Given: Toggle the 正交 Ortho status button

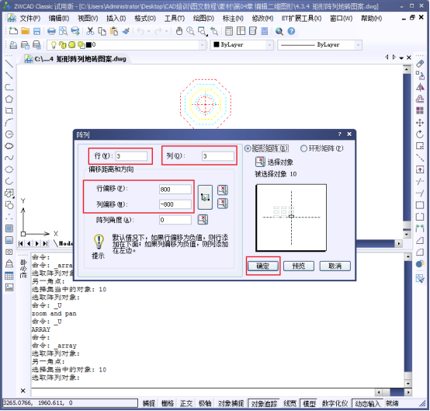Looking at the screenshot, I should (186, 403).
